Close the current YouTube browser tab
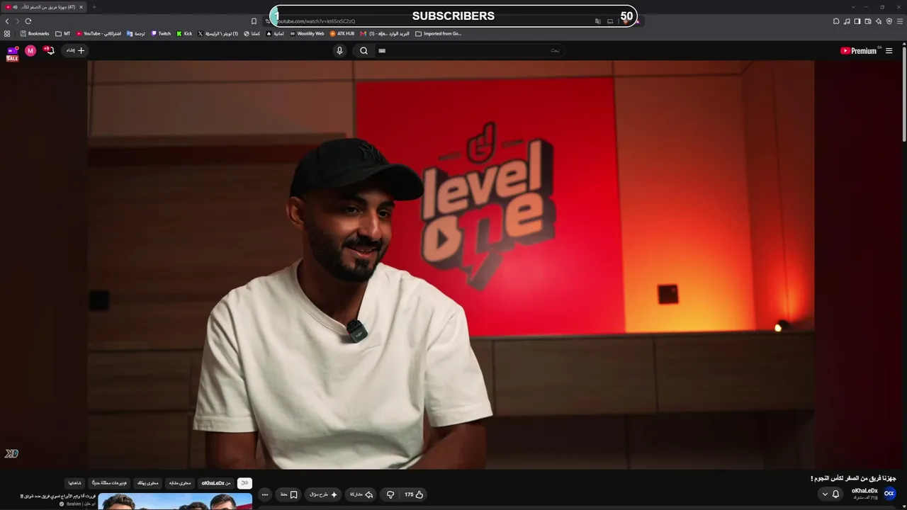The width and height of the screenshot is (907, 510). 81,7
